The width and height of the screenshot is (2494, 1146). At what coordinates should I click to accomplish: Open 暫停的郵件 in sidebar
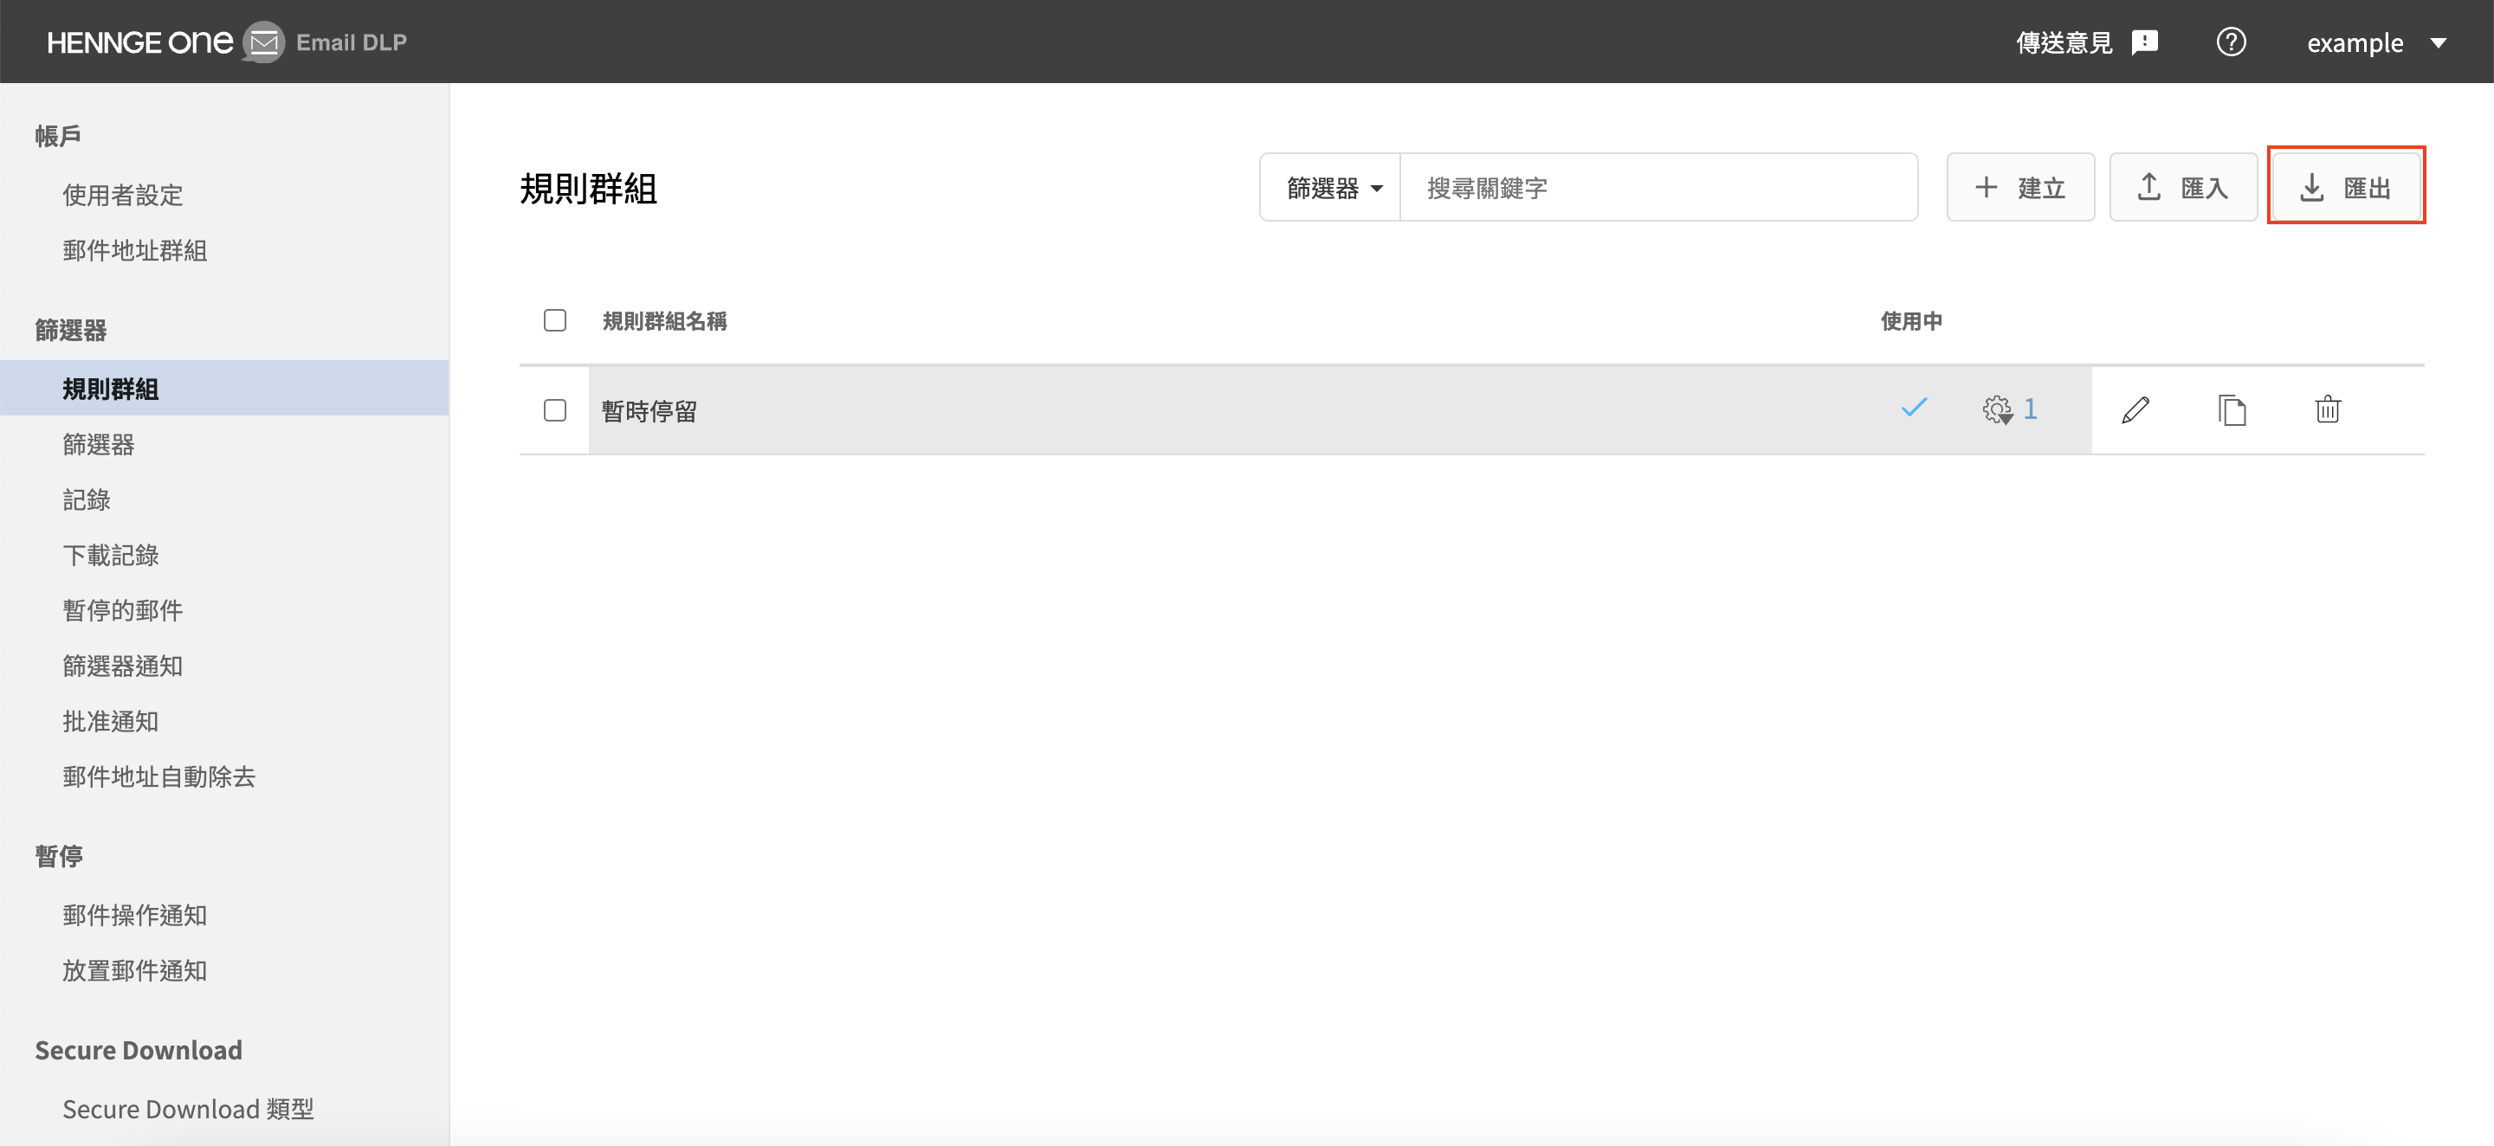[x=123, y=609]
